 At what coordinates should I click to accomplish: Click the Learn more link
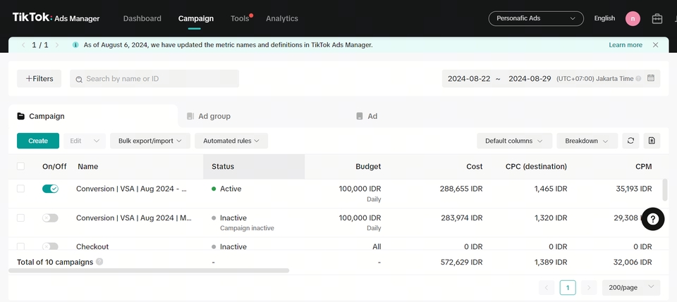coord(626,45)
